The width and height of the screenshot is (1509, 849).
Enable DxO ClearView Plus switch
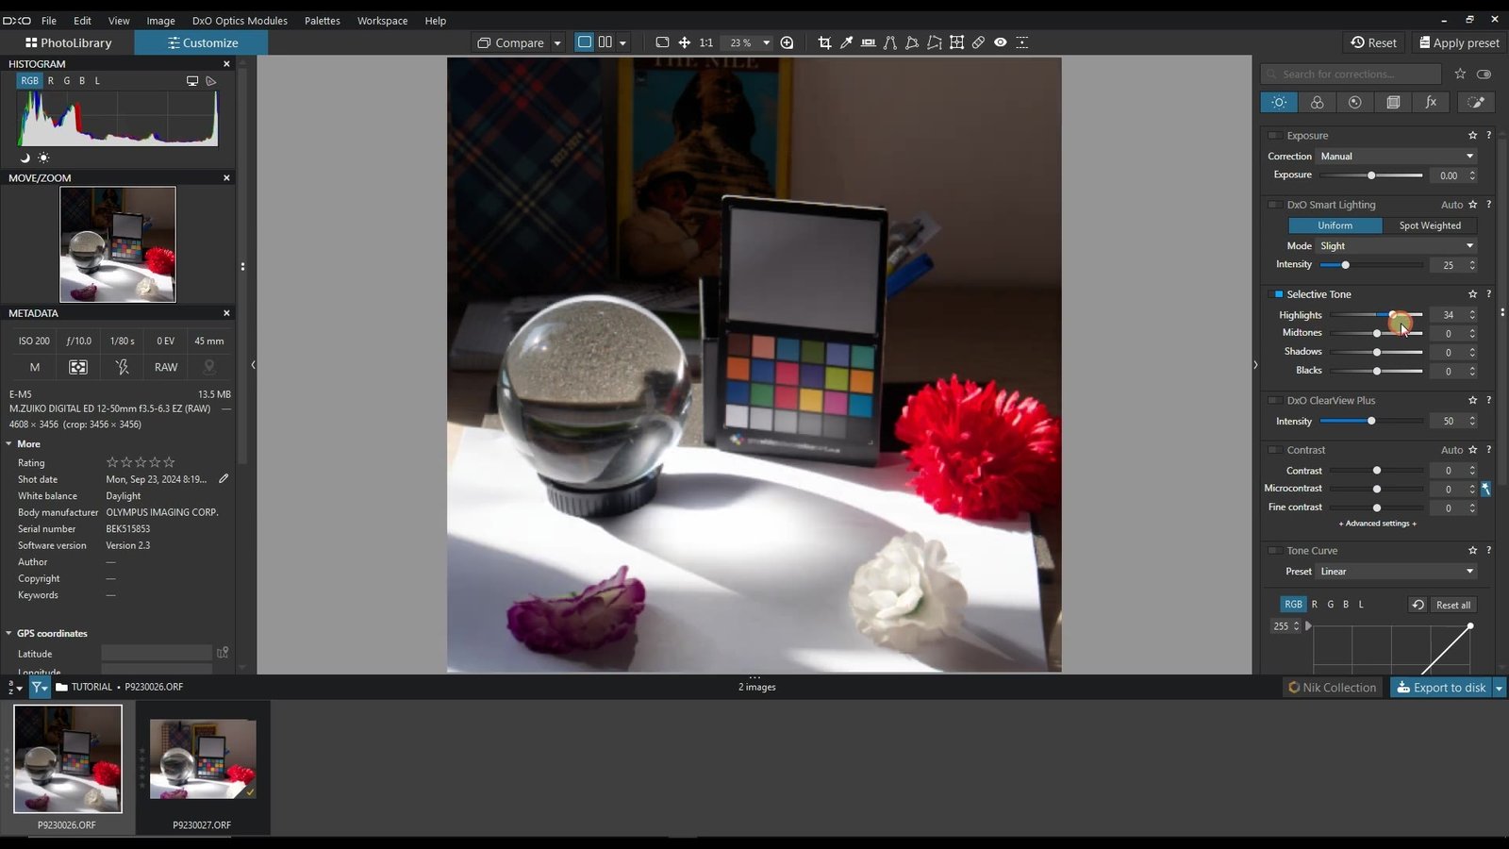[1274, 401]
